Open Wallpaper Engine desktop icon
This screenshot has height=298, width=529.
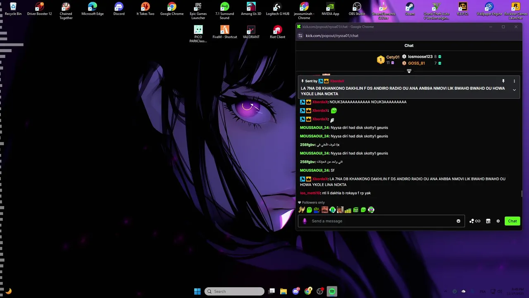tap(489, 9)
